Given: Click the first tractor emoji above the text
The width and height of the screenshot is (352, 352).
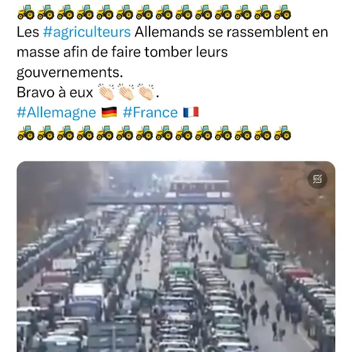Looking at the screenshot, I should (26, 12).
